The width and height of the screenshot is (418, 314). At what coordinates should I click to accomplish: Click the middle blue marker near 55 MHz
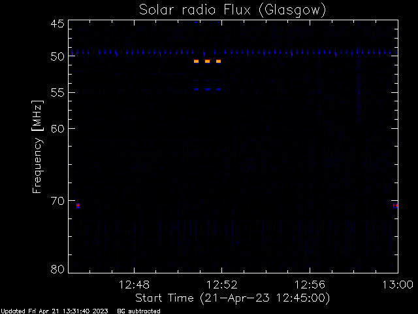(207, 90)
